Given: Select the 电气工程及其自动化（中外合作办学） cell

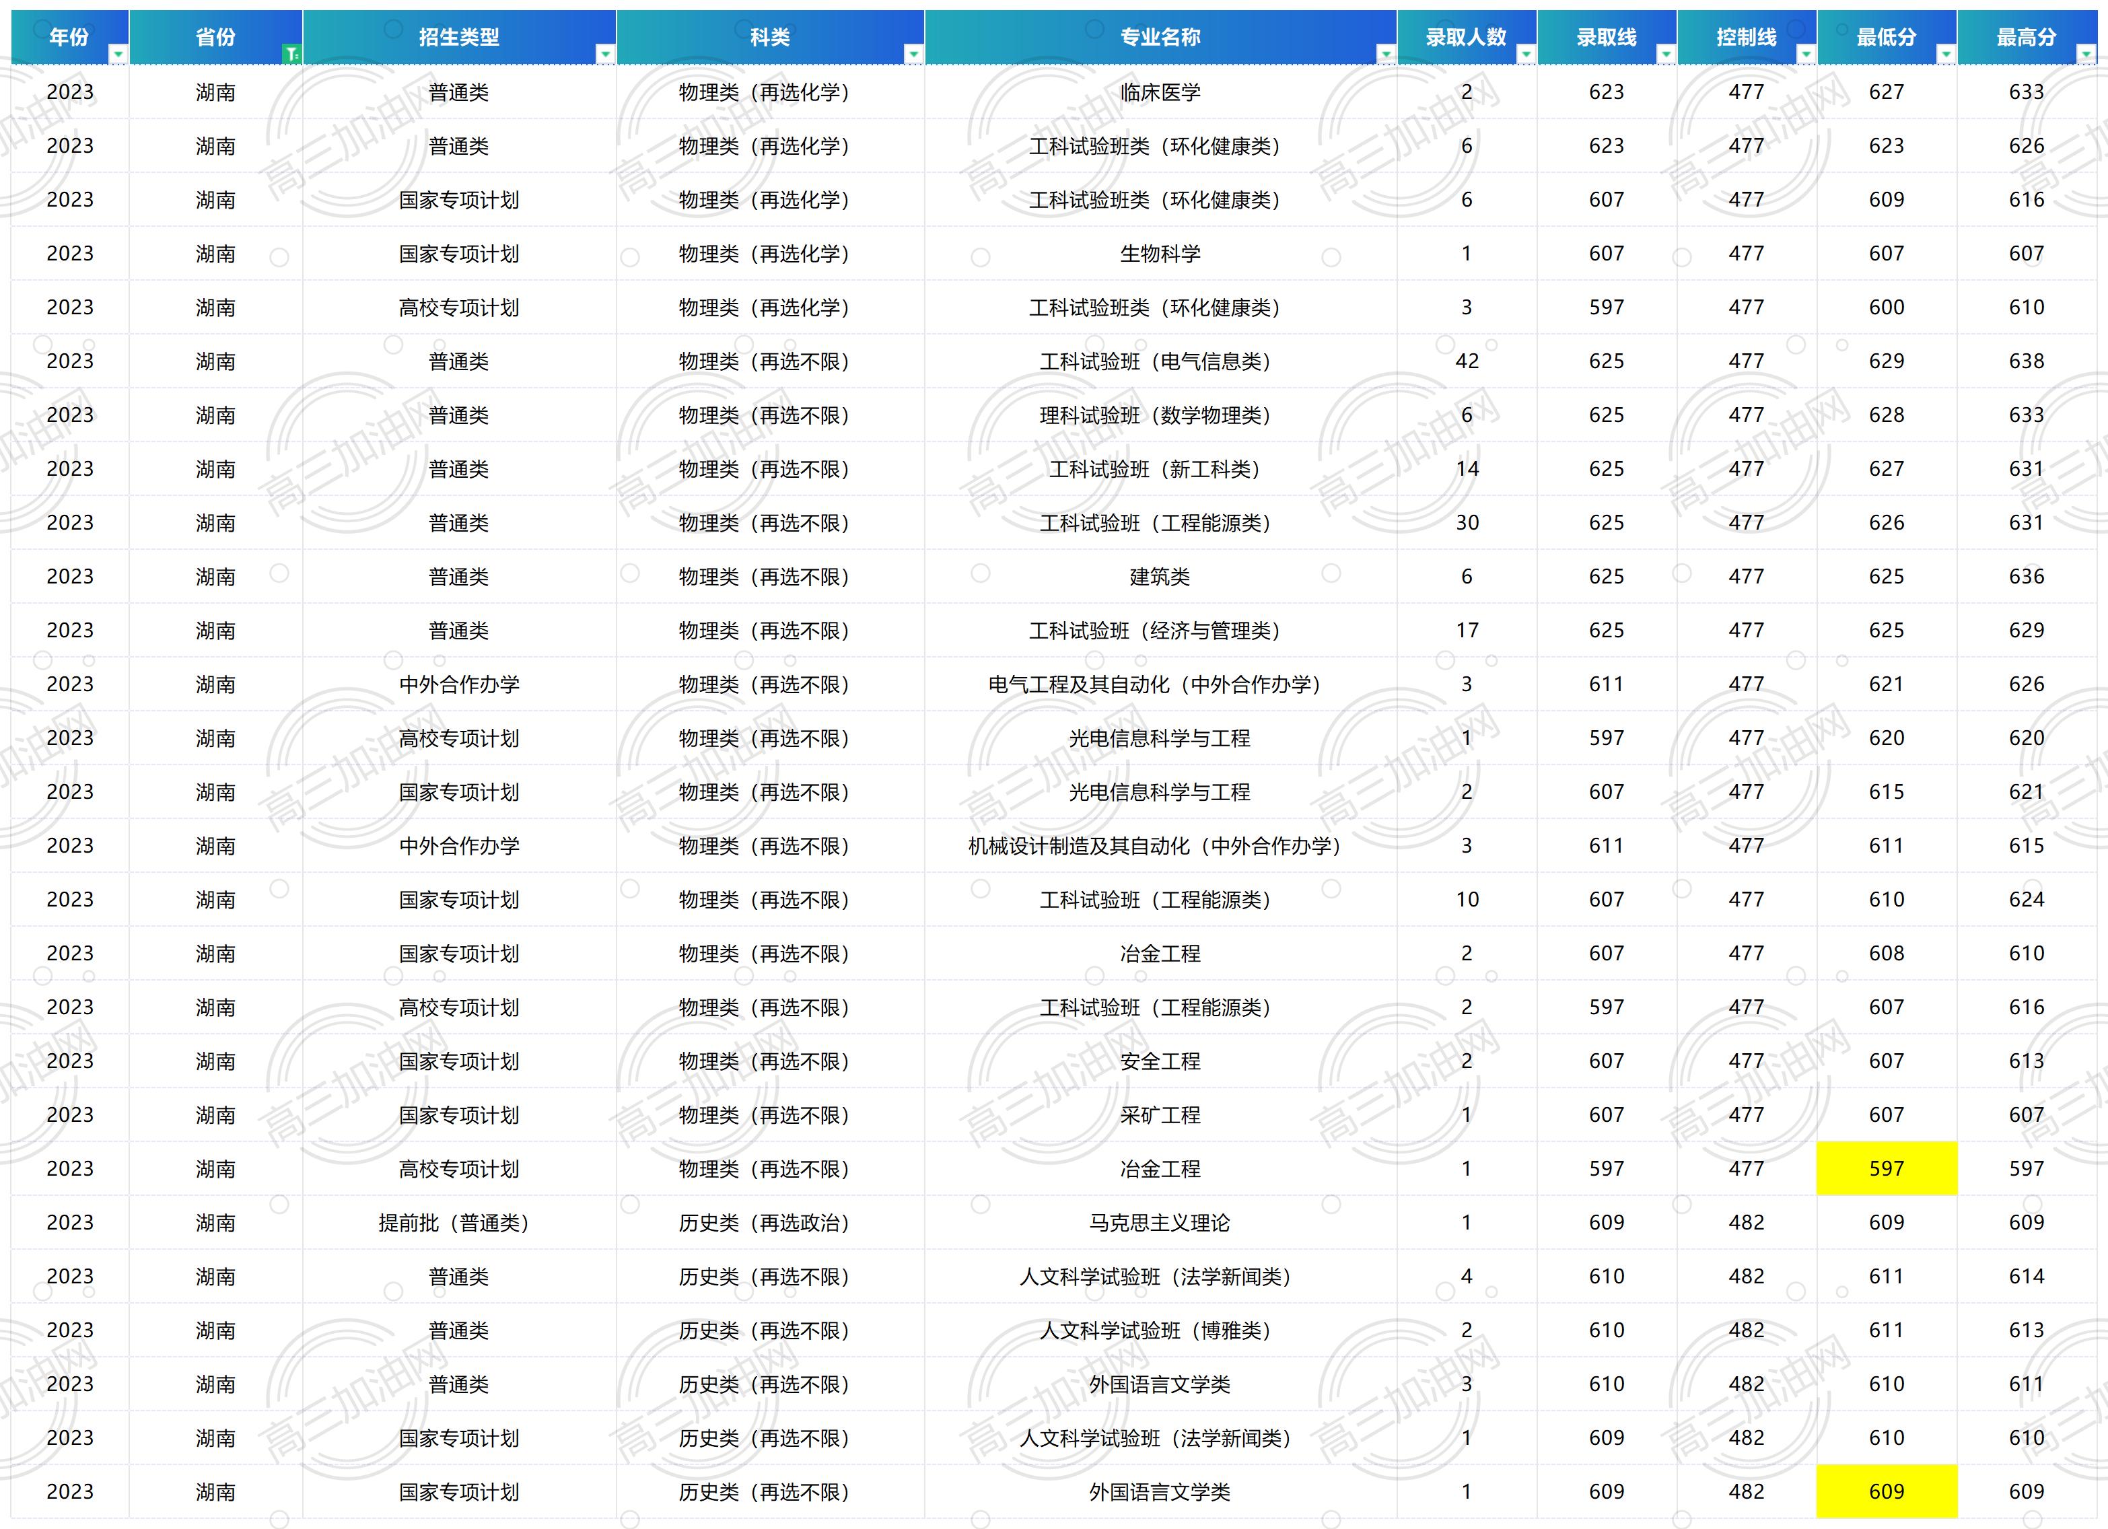Looking at the screenshot, I should click(x=1161, y=685).
